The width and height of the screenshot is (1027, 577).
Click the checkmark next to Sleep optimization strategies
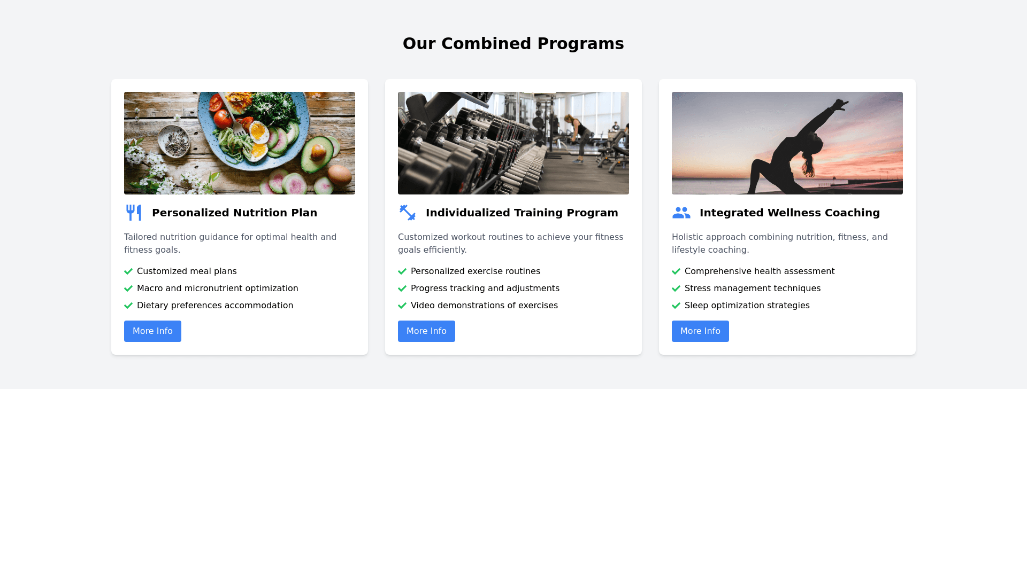click(676, 306)
